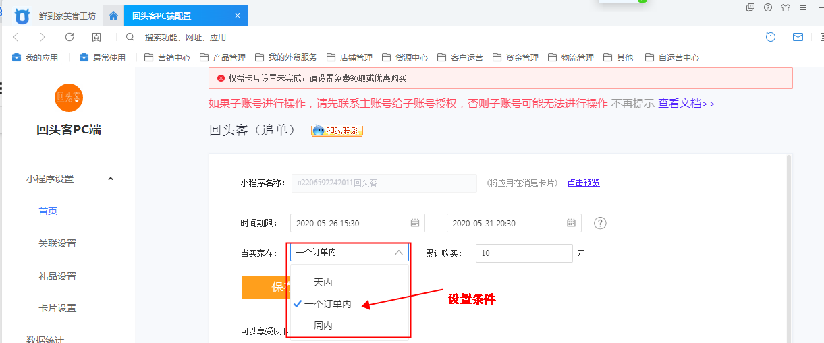Open the 货源中心 folder
Screen dimensions: 824x343
(x=405, y=58)
